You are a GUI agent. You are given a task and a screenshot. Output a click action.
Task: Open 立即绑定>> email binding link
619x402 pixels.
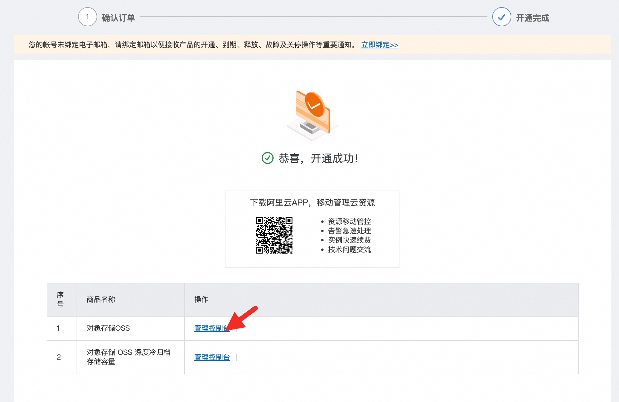(x=379, y=45)
